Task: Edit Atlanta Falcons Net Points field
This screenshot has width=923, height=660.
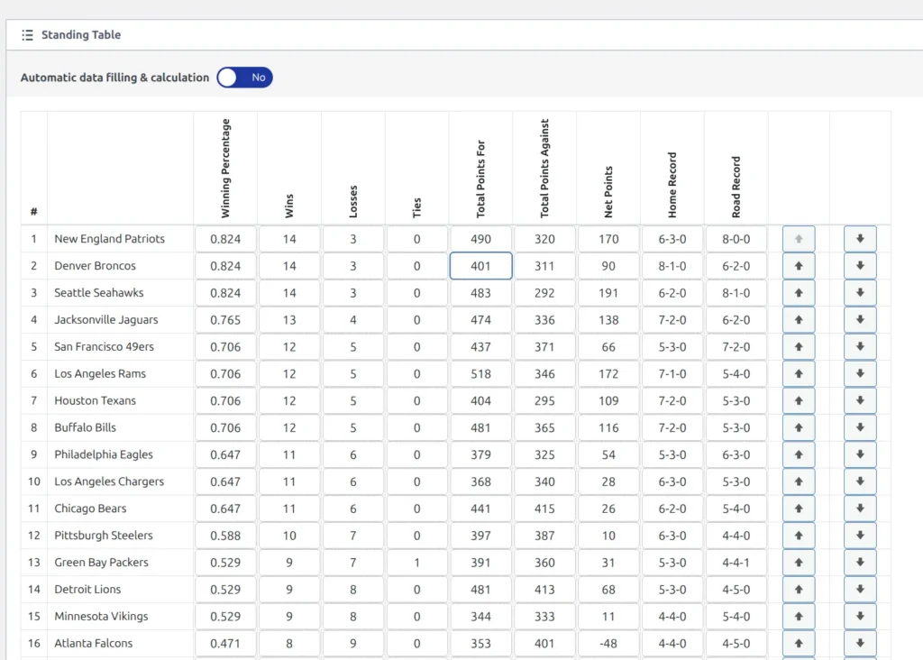Action: point(608,644)
